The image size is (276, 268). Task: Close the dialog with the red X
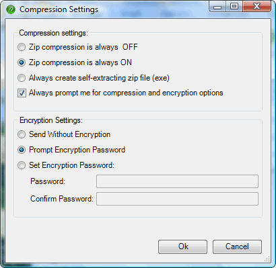point(256,7)
